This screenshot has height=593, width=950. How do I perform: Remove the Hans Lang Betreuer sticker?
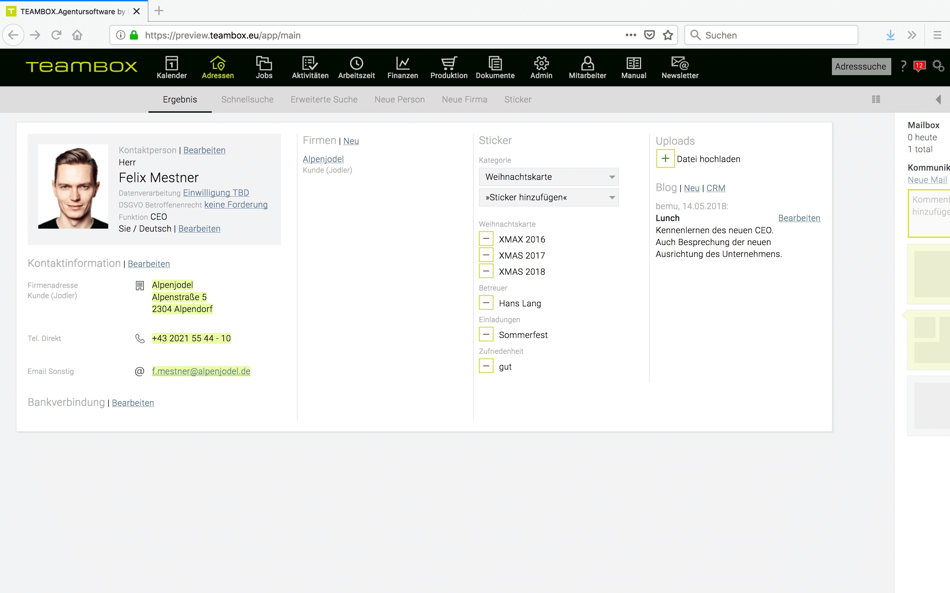tap(486, 303)
